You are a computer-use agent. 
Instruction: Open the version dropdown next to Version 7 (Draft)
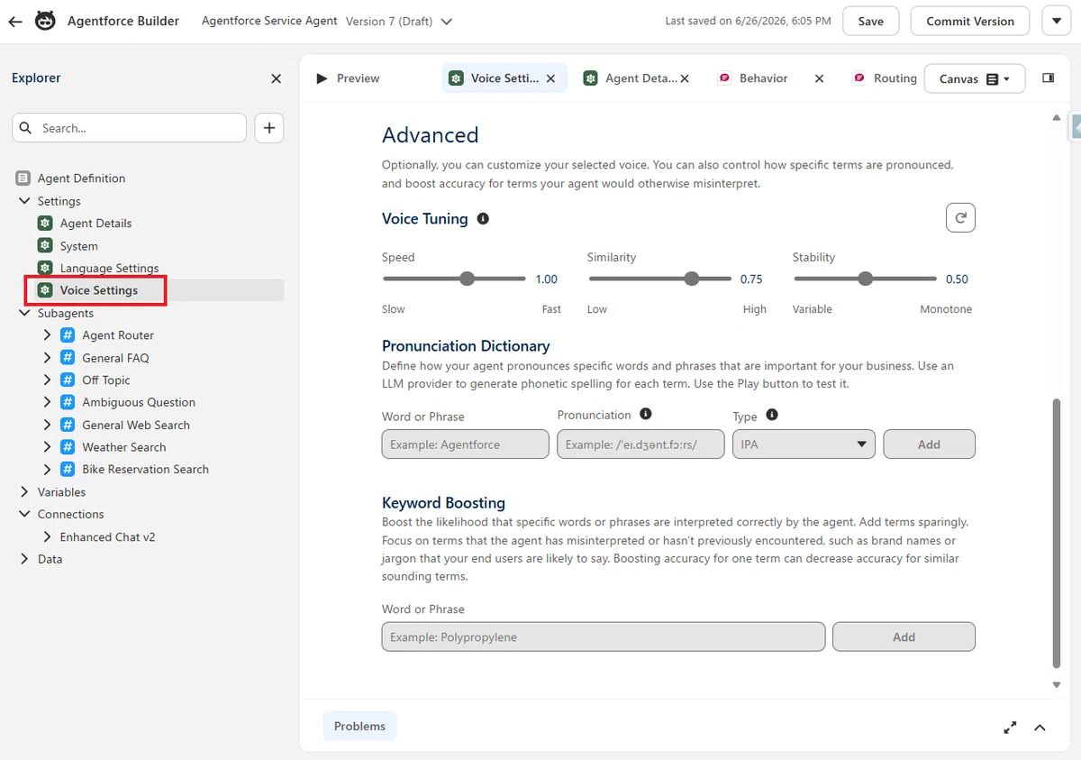tap(447, 22)
